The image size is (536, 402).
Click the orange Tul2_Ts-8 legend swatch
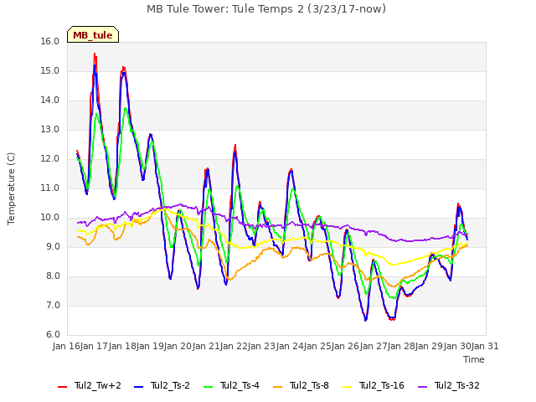pyautogui.click(x=277, y=387)
